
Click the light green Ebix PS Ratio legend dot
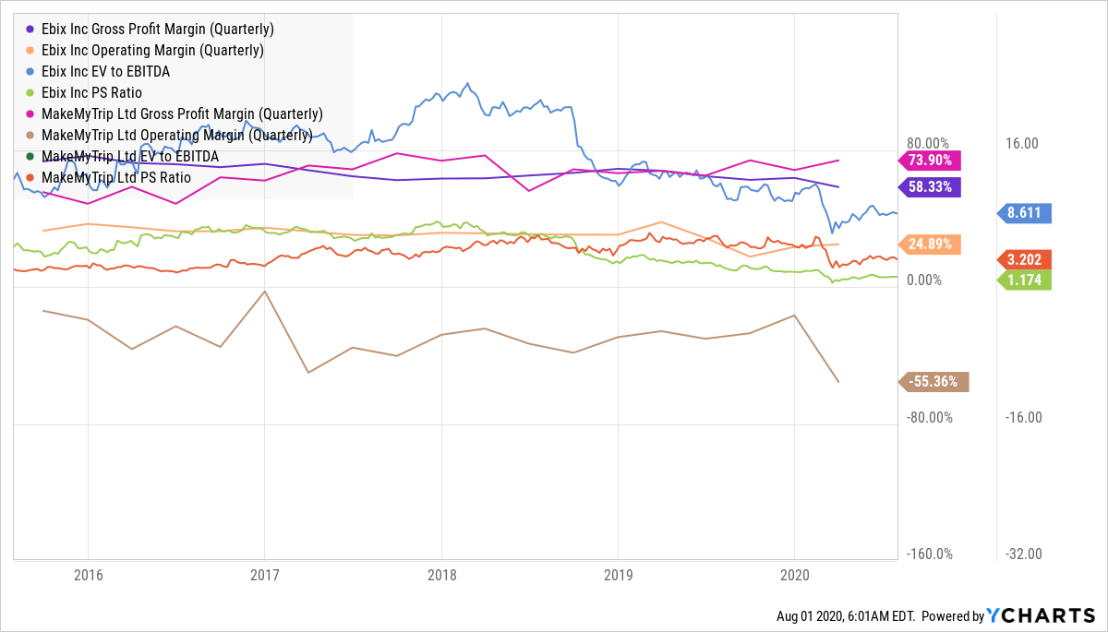pos(30,93)
